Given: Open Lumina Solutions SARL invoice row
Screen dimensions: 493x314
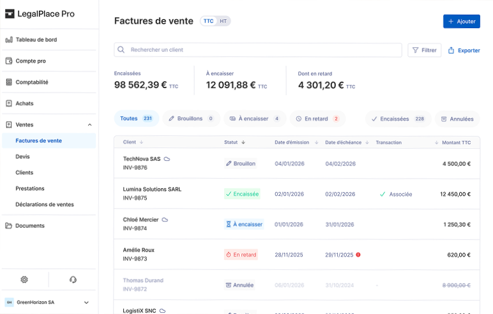Looking at the screenshot, I should pos(297,194).
